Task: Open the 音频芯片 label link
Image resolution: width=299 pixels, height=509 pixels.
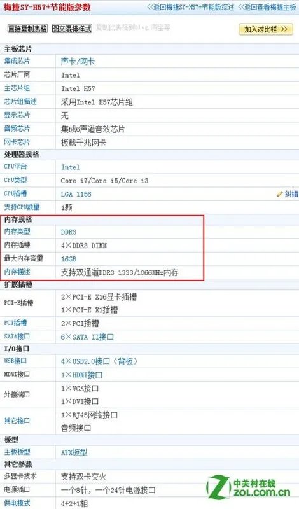Action: (x=17, y=129)
